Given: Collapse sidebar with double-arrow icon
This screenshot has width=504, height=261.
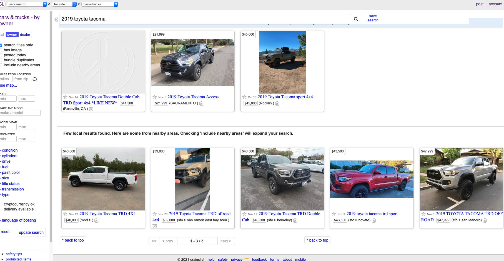Looking at the screenshot, I should click(56, 19).
